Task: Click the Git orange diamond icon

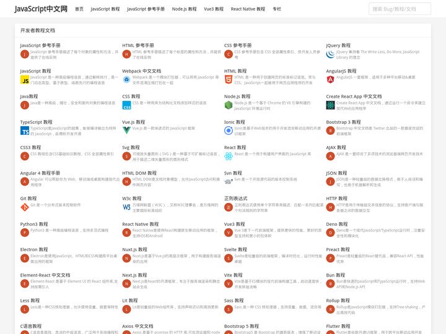Action: (x=25, y=207)
